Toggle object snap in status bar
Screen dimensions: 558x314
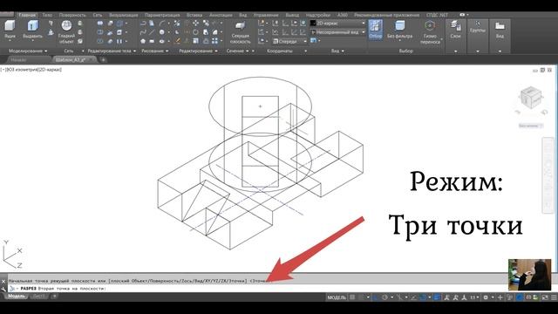[x=423, y=297]
